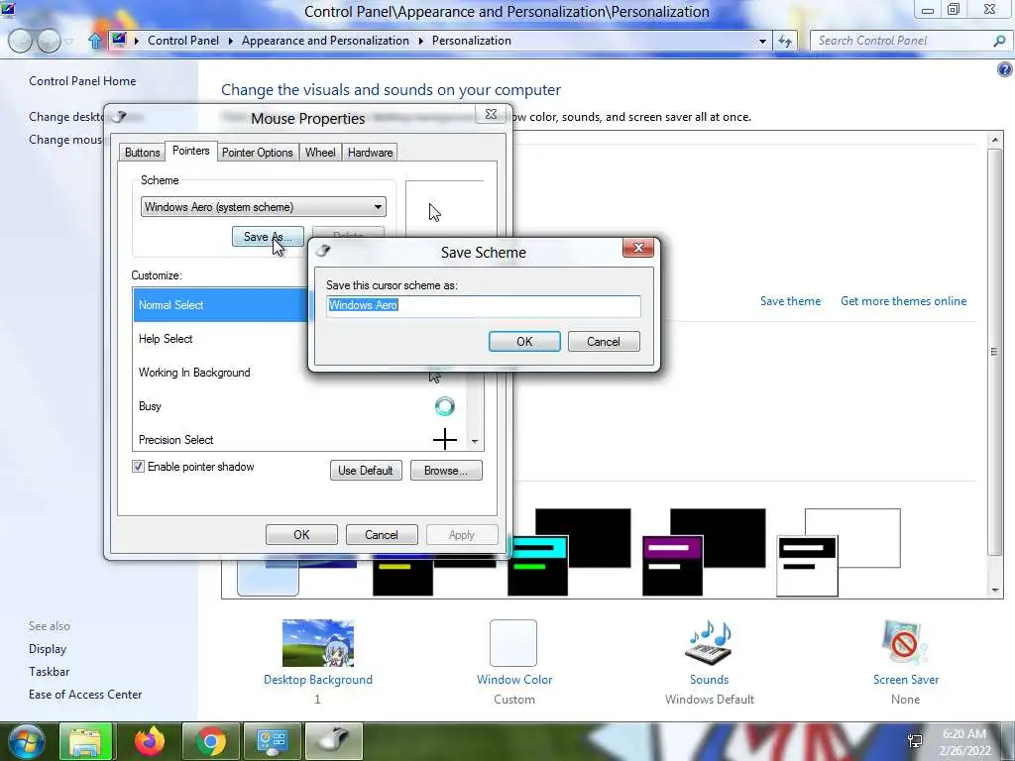This screenshot has height=761, width=1015.
Task: Click Save theme link
Action: coord(790,301)
